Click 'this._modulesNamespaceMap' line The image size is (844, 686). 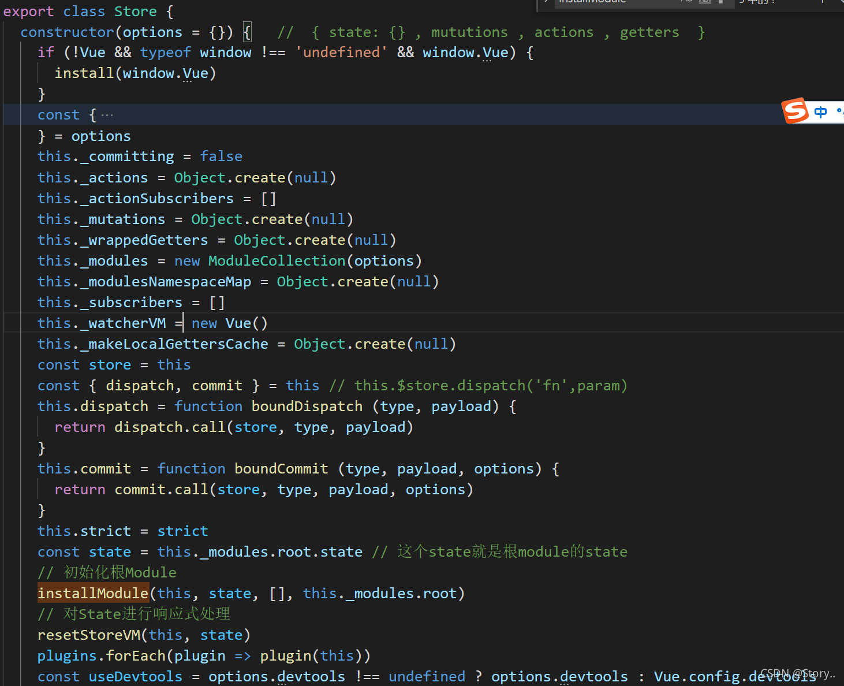pyautogui.click(x=238, y=281)
